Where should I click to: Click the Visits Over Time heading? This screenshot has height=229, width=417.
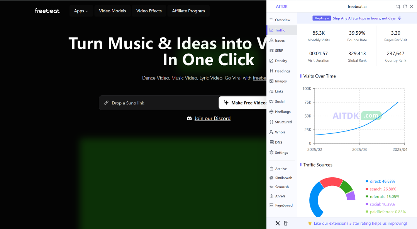pyautogui.click(x=319, y=76)
